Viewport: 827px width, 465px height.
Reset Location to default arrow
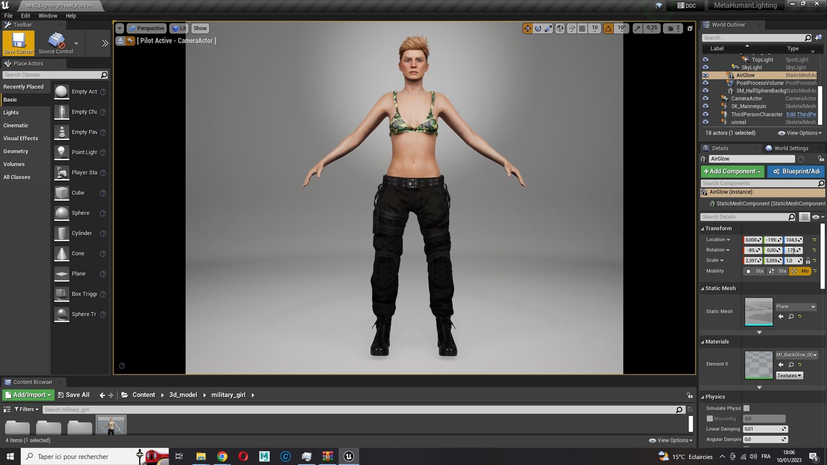point(814,240)
